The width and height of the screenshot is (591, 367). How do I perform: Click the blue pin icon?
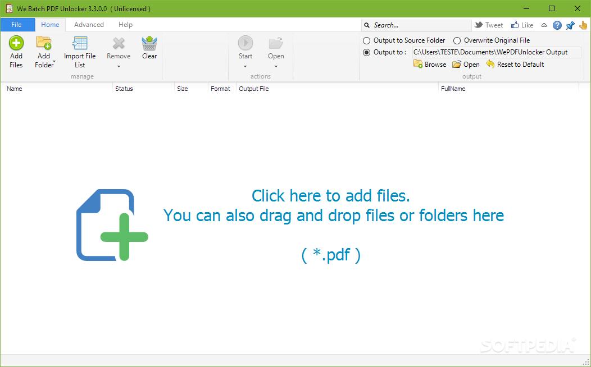(x=570, y=25)
